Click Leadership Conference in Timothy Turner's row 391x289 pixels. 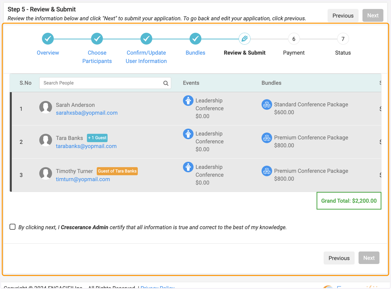210,171
